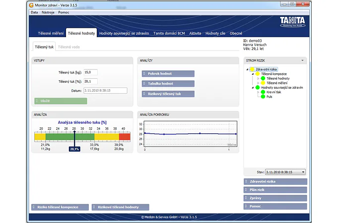
Task: Click the Tanita logo
Action: click(x=293, y=22)
